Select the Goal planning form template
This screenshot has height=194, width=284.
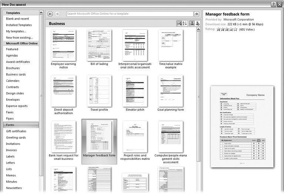pyautogui.click(x=170, y=93)
